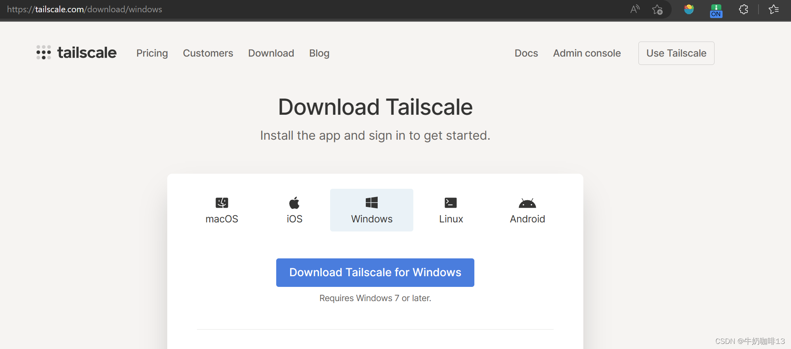Visit the Blog link
The image size is (791, 349).
tap(319, 53)
